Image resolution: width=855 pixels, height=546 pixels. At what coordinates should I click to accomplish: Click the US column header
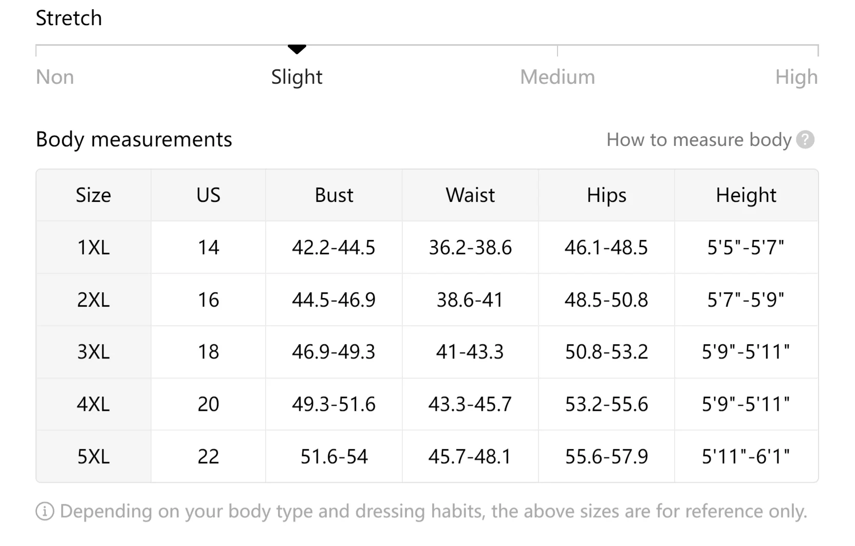(208, 195)
